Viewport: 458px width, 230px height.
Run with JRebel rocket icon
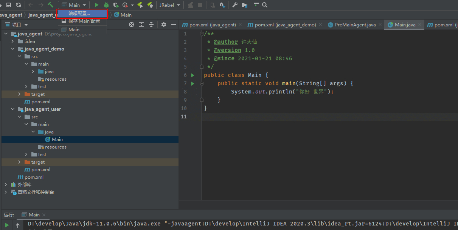140,5
